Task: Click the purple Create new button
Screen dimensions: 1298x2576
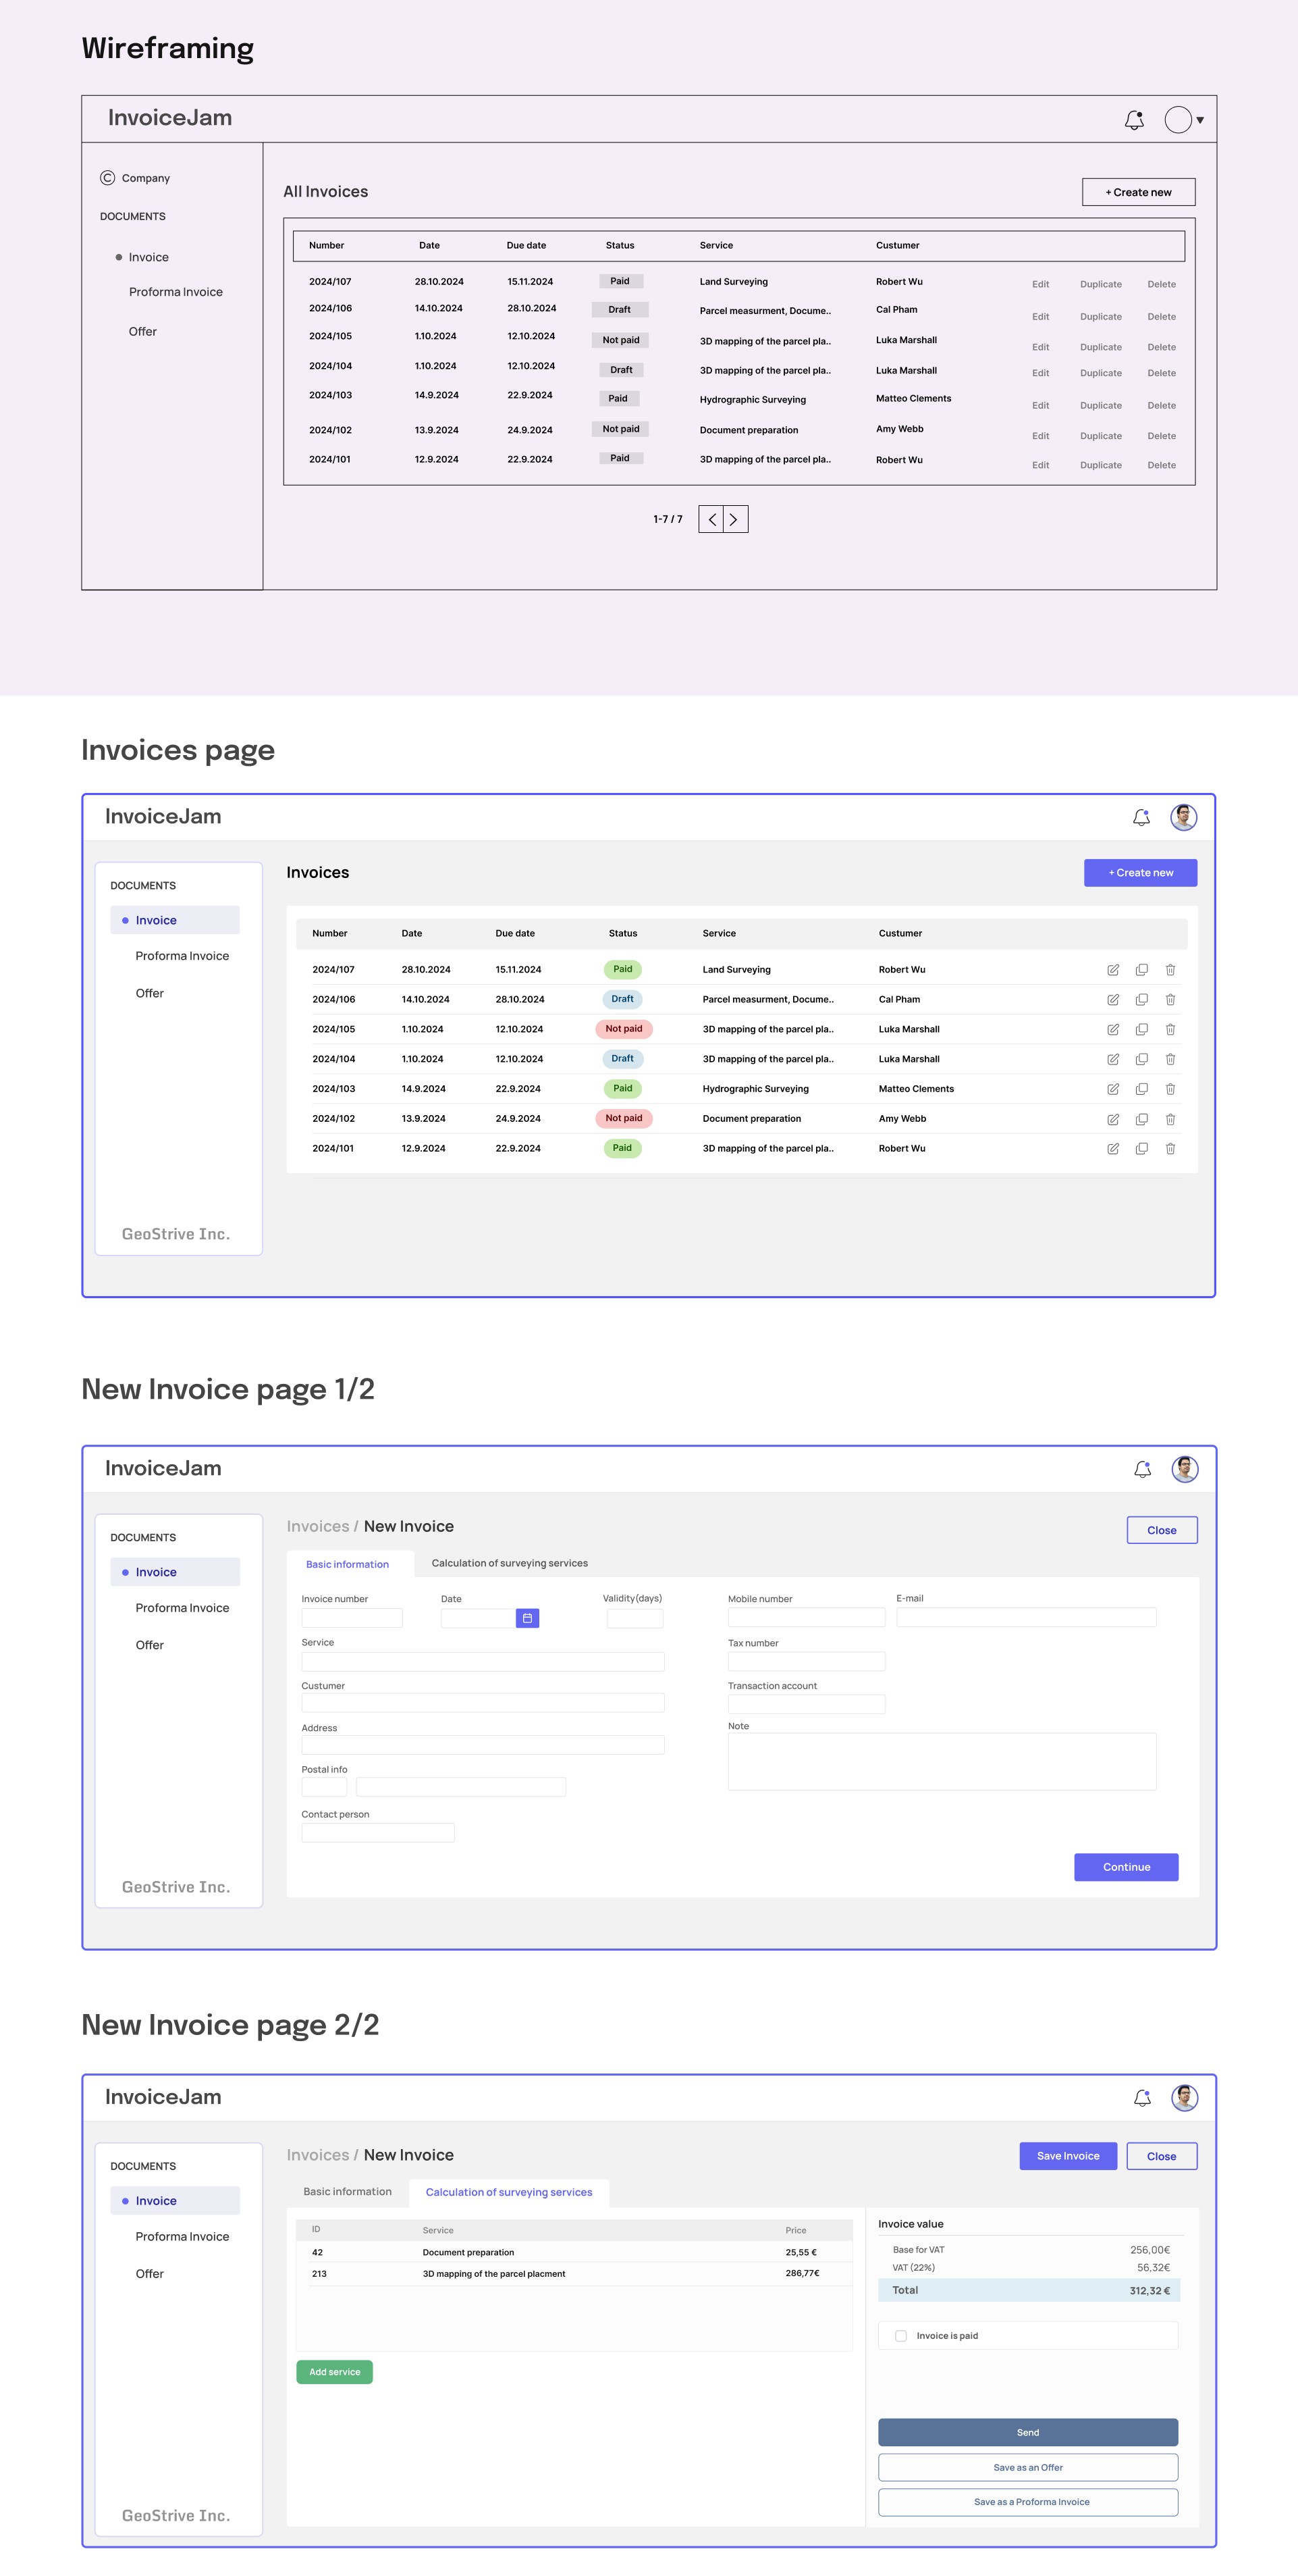Action: coord(1140,873)
